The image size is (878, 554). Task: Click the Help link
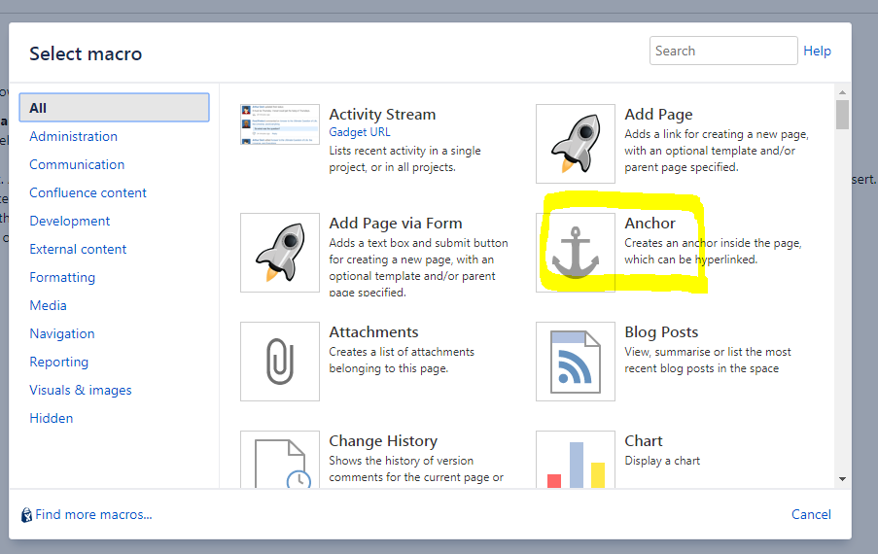tap(817, 51)
